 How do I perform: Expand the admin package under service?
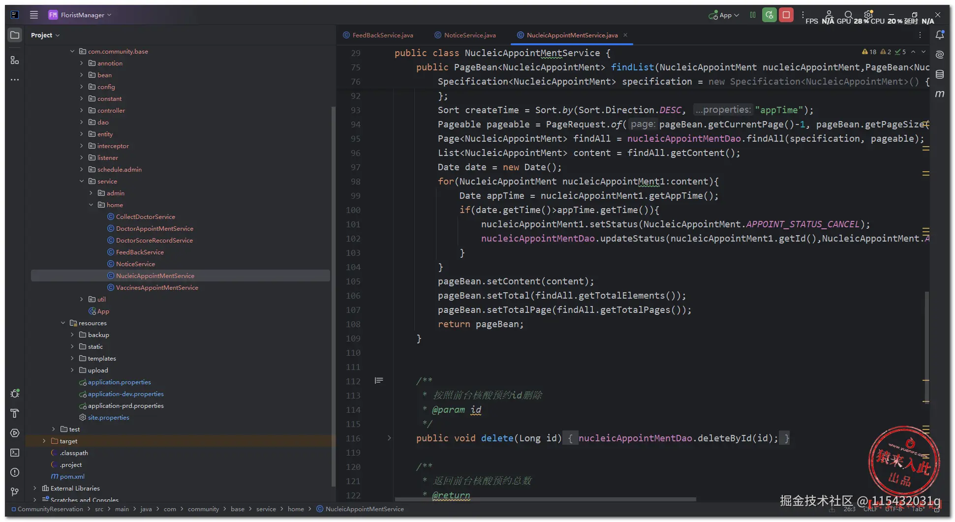(91, 193)
